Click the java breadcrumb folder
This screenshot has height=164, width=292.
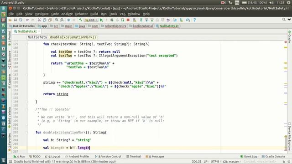(80, 26)
